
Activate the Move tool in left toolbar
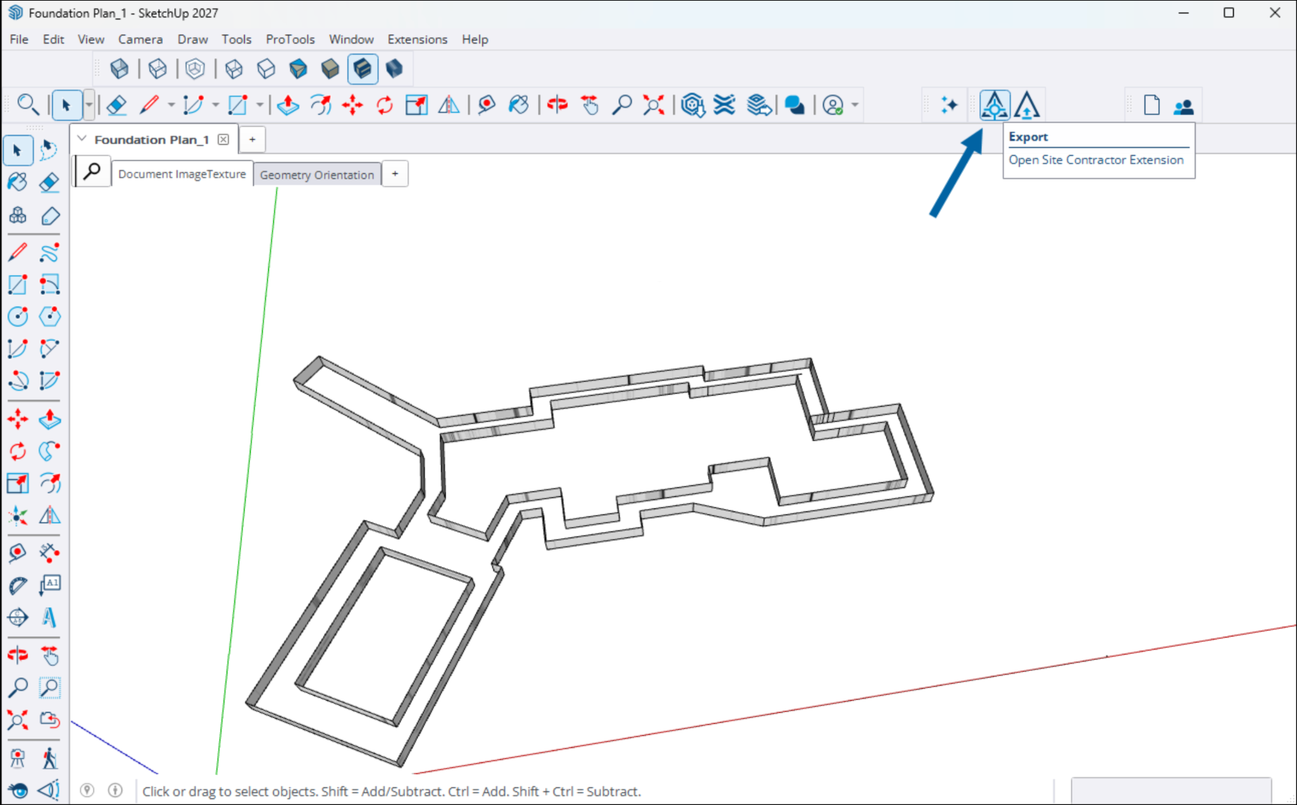pos(18,419)
